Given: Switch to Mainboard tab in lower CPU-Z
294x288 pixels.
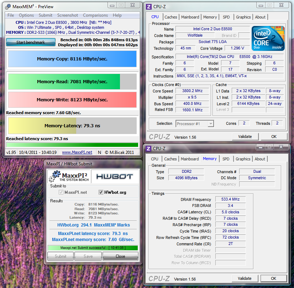Looking at the screenshot, I should [190, 159].
